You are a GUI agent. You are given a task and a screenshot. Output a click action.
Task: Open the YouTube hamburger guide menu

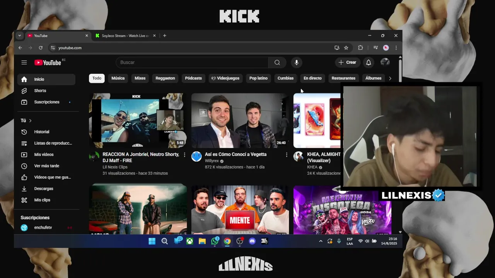24,63
